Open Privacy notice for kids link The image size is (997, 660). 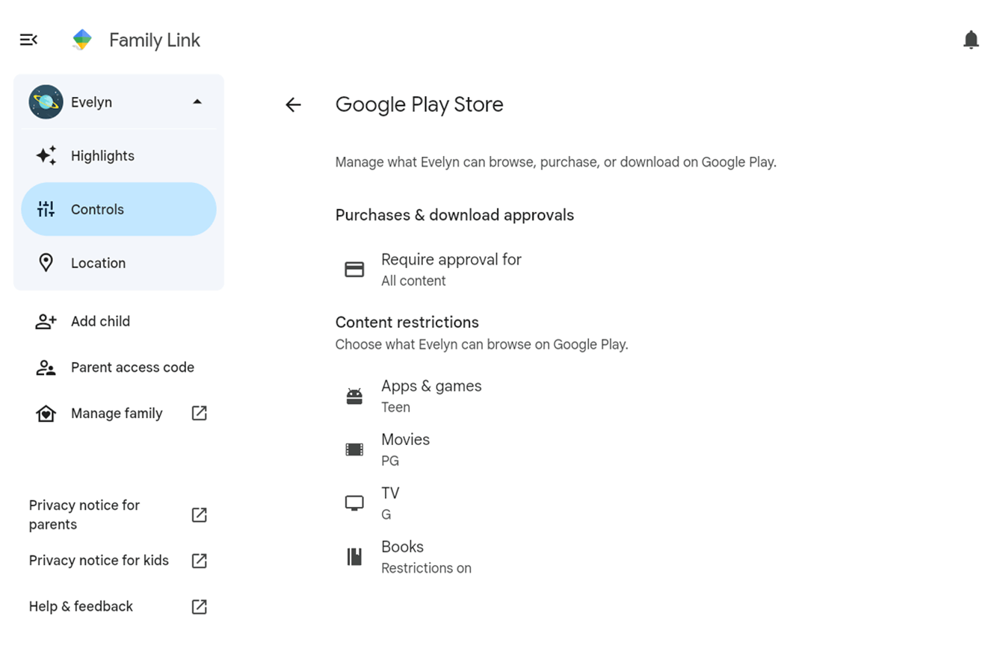click(99, 561)
